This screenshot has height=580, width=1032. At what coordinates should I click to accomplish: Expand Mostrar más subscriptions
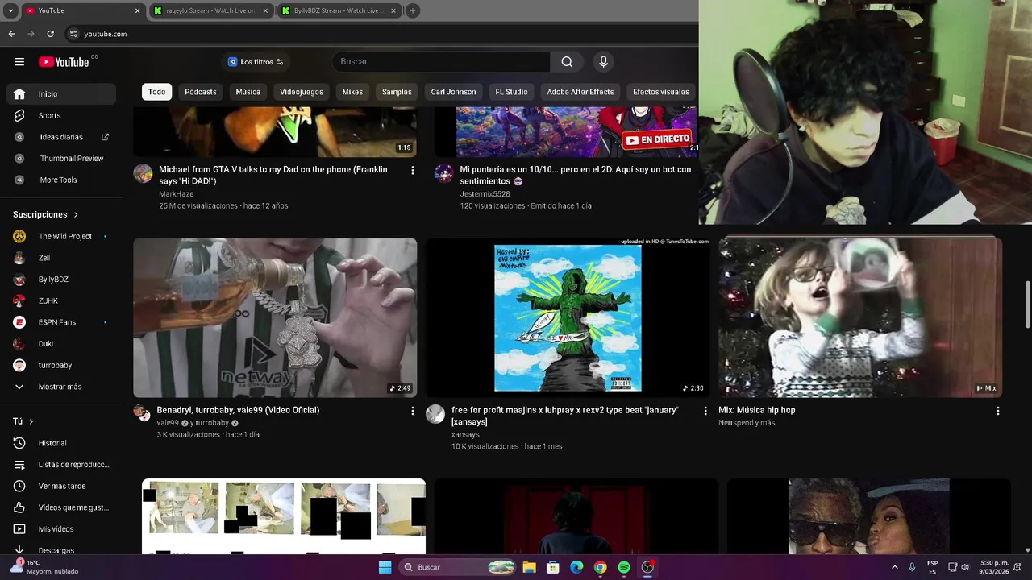pos(61,387)
